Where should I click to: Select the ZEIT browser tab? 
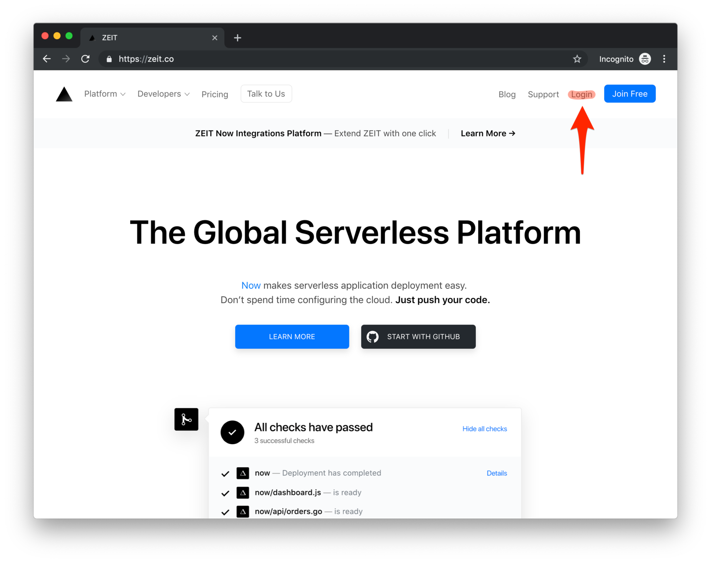tap(152, 38)
